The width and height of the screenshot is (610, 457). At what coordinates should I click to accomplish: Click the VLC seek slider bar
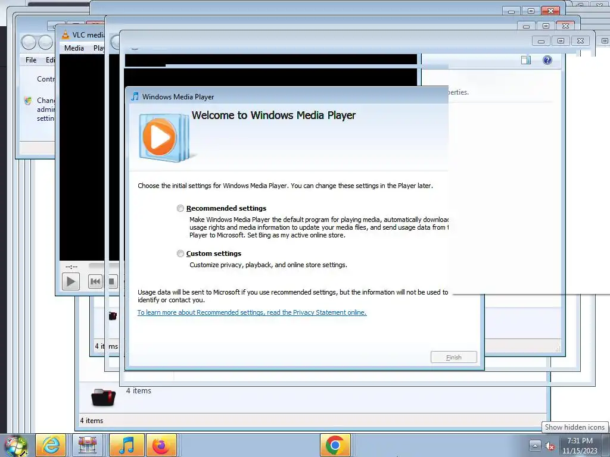(x=104, y=266)
